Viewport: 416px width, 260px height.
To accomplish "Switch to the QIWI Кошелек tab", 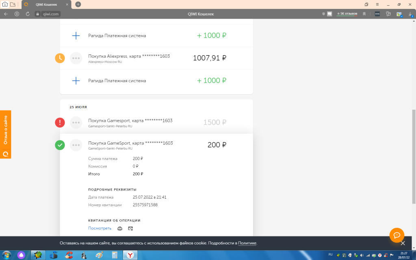I will 46,4.
